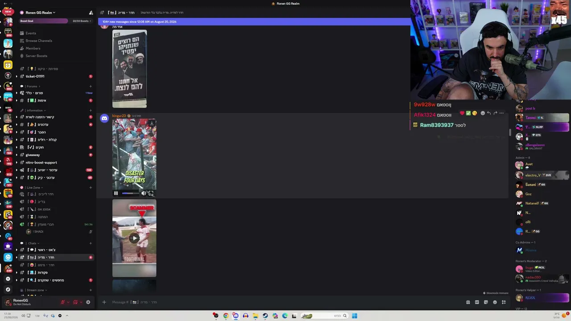Open the GIF picker
This screenshot has height=321, width=571.
[x=477, y=302]
